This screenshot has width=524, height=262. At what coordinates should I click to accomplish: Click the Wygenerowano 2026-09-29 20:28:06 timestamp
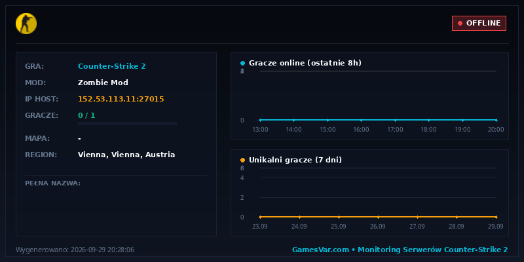tap(75, 250)
